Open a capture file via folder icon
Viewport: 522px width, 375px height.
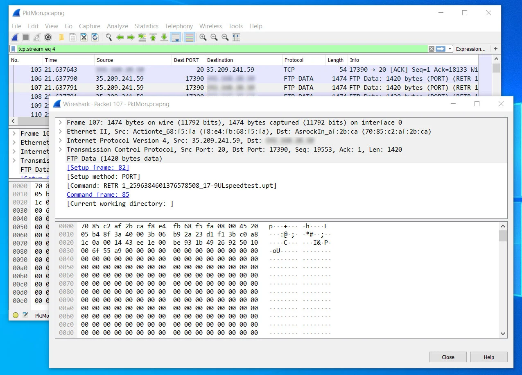pos(61,37)
